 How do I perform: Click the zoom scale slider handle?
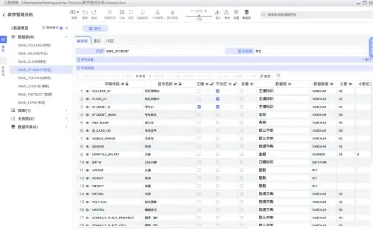tap(199, 16)
